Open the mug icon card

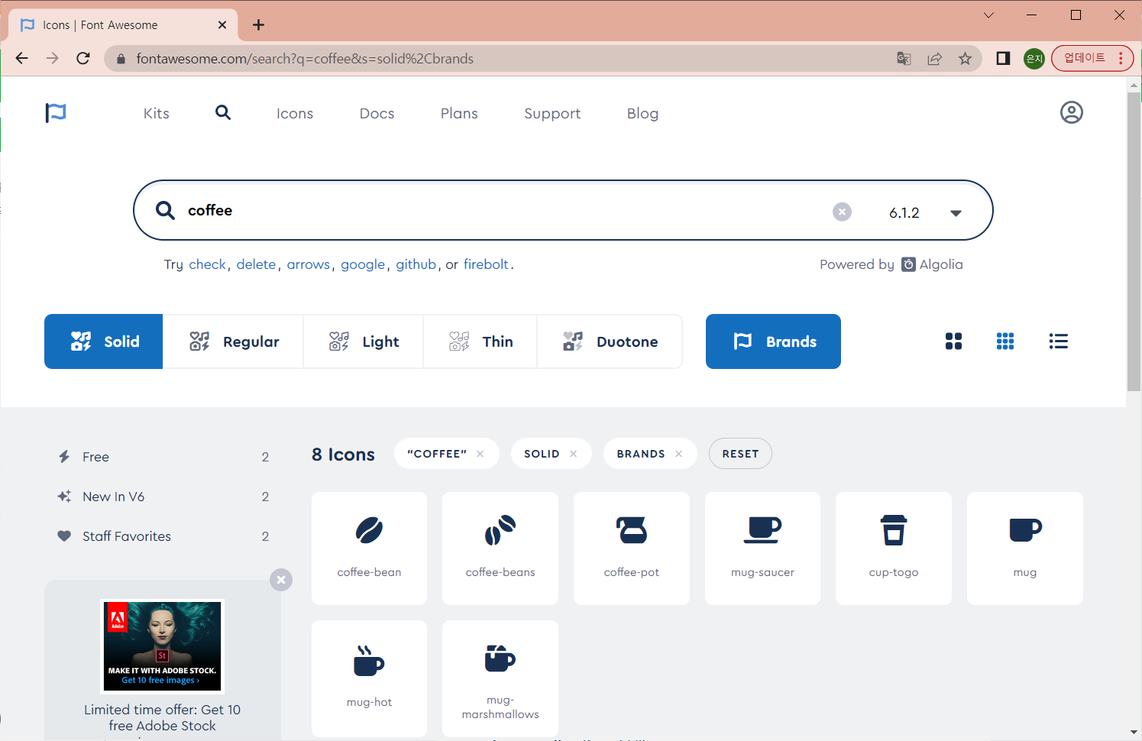[x=1025, y=548]
